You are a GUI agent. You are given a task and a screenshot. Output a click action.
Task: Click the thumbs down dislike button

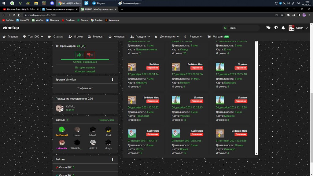point(90,55)
